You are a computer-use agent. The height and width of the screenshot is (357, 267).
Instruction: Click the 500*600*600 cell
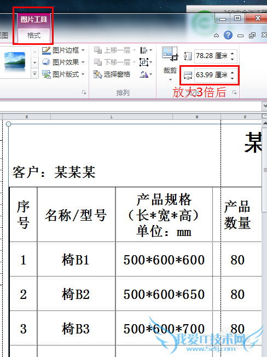(x=164, y=260)
